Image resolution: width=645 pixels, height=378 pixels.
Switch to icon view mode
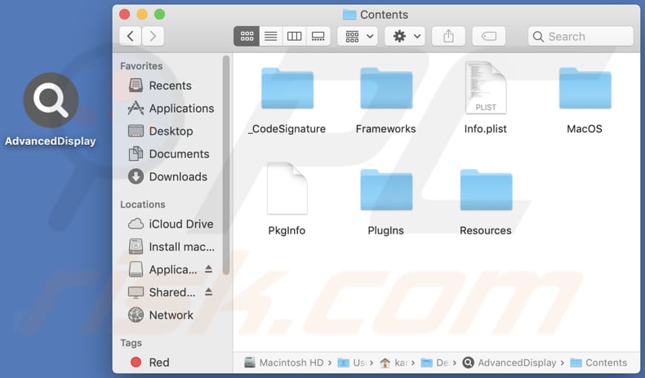coord(247,36)
